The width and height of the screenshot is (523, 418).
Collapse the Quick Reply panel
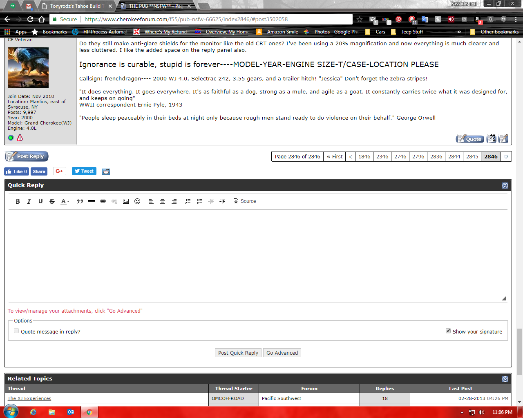coord(505,185)
